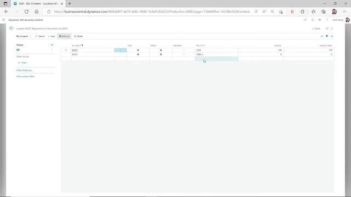Viewport: 351px width, 197px height.
Task: Toggle Fixed checkbox in the first row
Action: pyautogui.click(x=138, y=50)
